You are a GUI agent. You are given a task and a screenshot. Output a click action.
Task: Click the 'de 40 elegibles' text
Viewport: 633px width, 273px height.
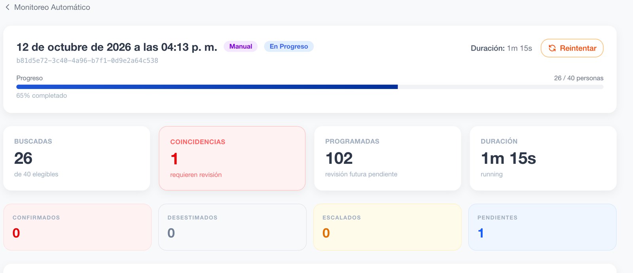pos(36,174)
